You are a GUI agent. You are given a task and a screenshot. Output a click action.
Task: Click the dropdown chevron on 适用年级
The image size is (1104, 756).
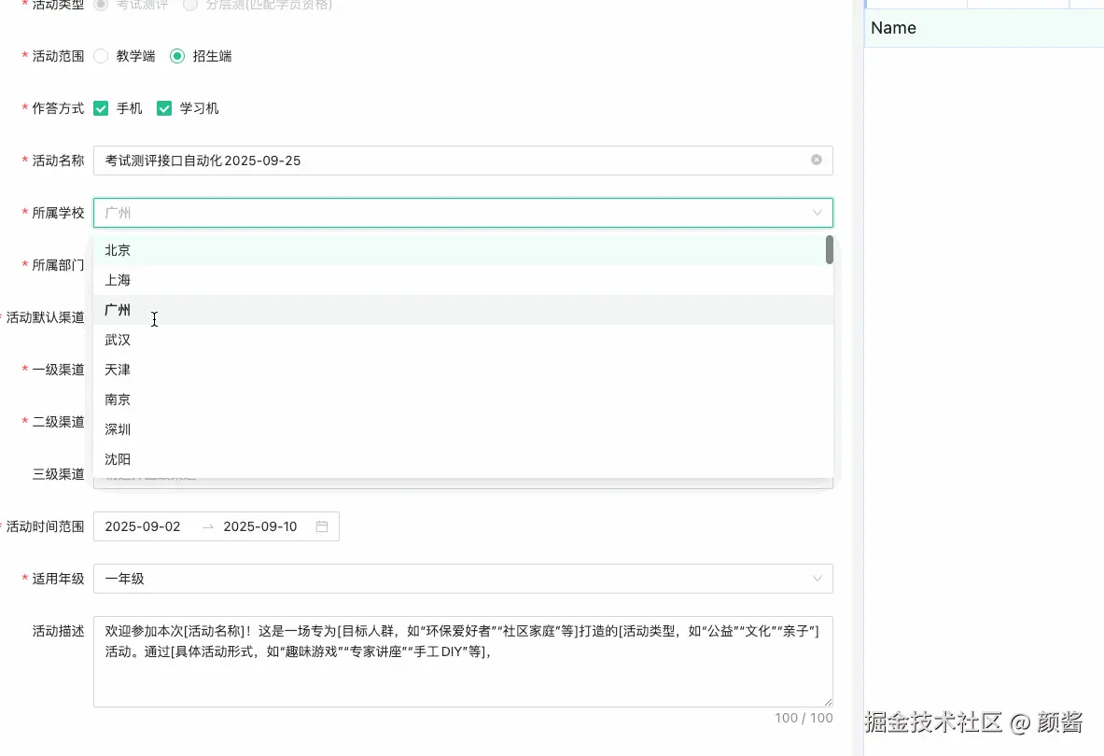[x=816, y=579]
